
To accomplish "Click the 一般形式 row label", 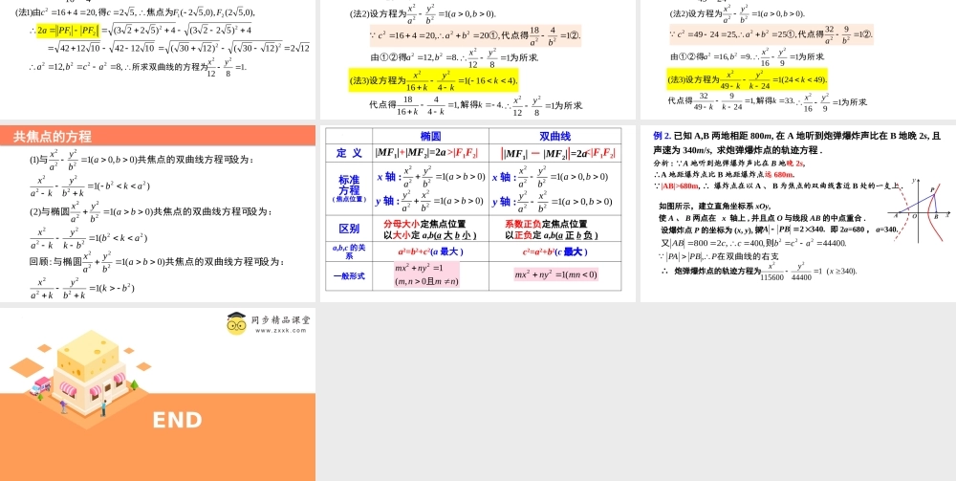I will [x=349, y=276].
